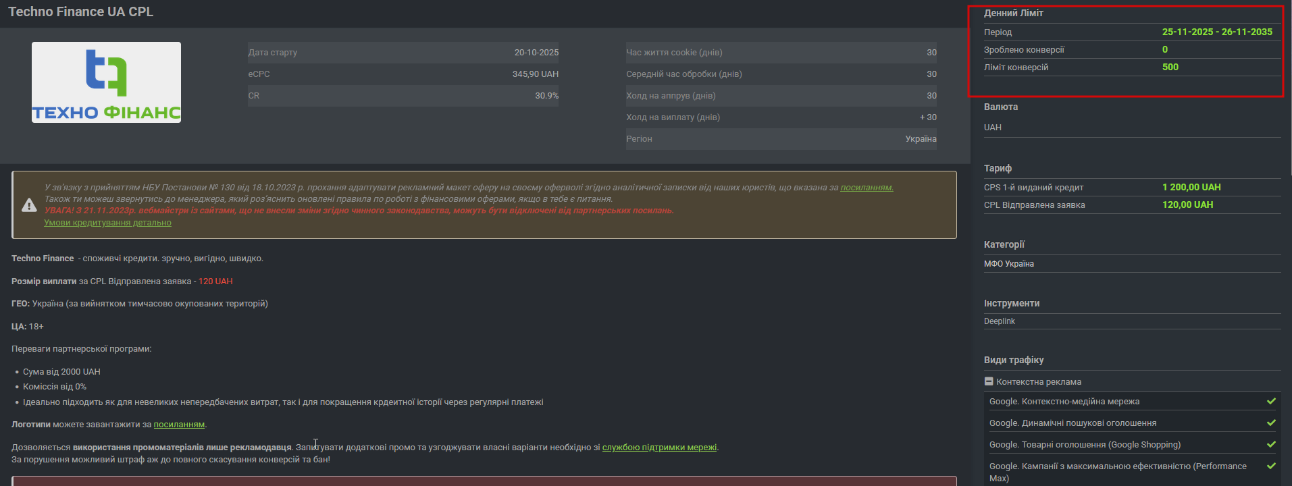The width and height of the screenshot is (1292, 486).
Task: Click the Techno Finance logo image
Action: click(x=106, y=82)
